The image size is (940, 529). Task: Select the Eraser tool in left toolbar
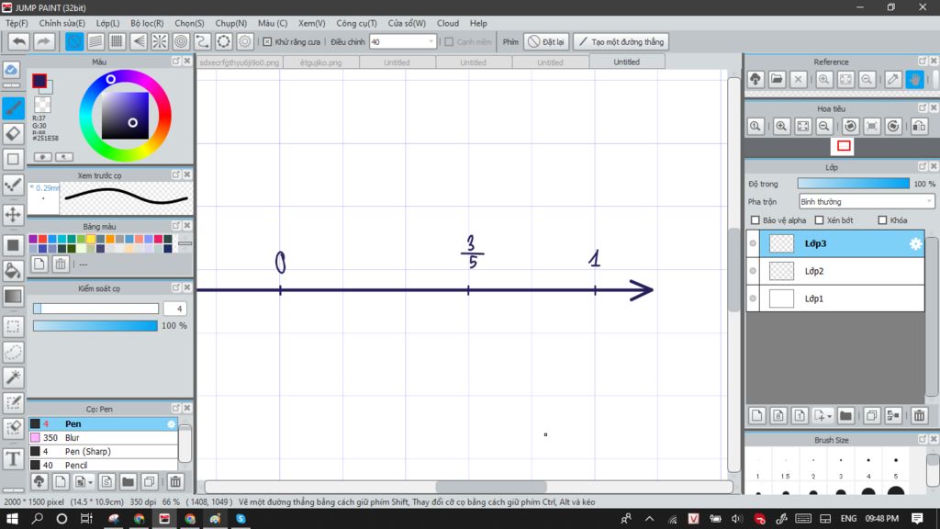point(13,133)
